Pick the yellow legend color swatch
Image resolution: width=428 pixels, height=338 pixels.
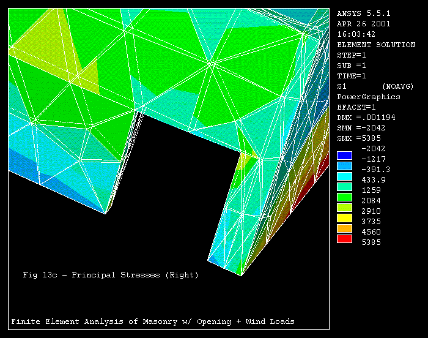click(344, 218)
